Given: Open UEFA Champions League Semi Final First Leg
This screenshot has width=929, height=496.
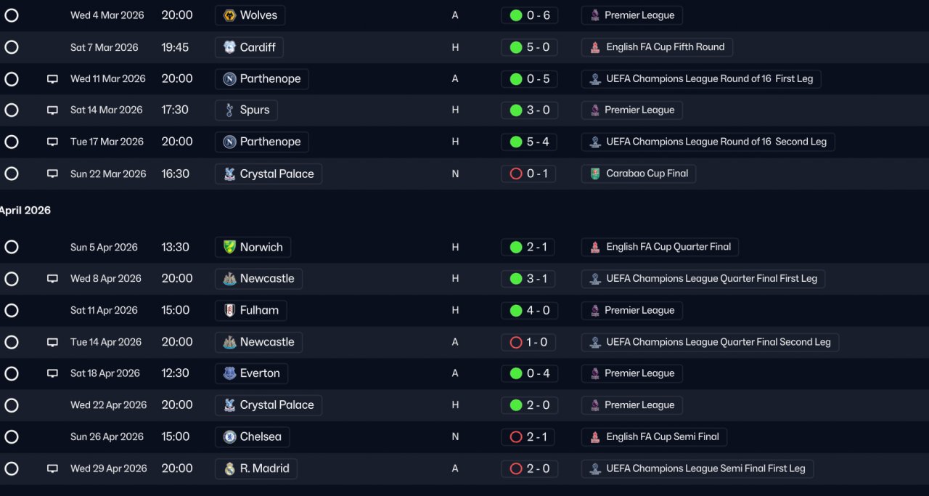Looking at the screenshot, I should click(697, 468).
